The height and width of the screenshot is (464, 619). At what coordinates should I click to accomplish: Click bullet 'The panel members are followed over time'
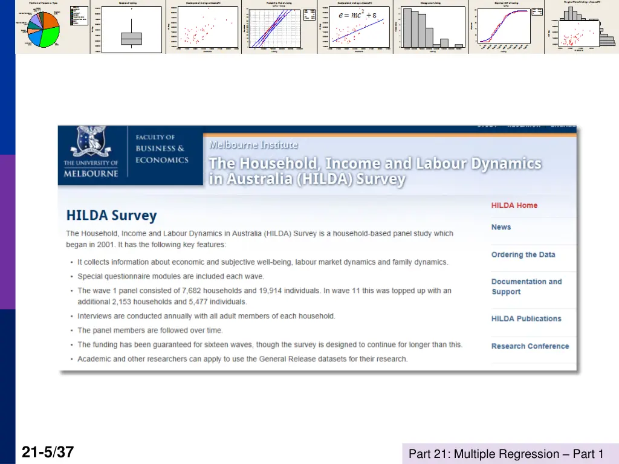click(x=150, y=330)
